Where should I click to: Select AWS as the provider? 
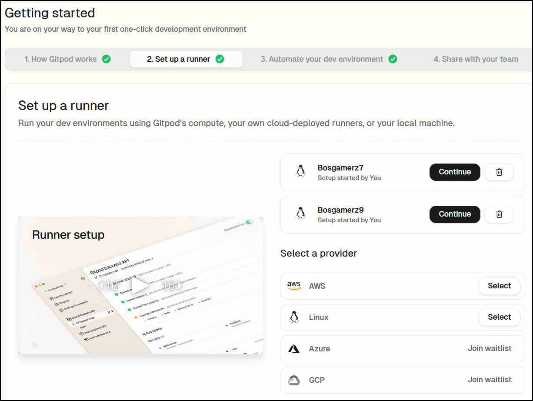[499, 286]
